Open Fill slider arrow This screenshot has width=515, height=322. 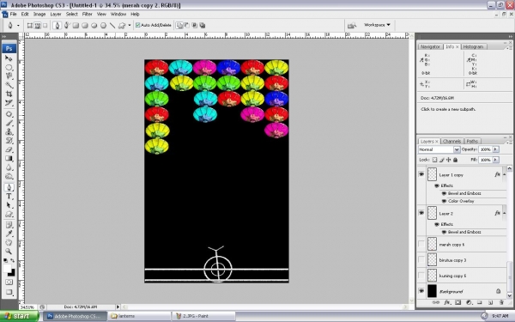click(x=495, y=160)
